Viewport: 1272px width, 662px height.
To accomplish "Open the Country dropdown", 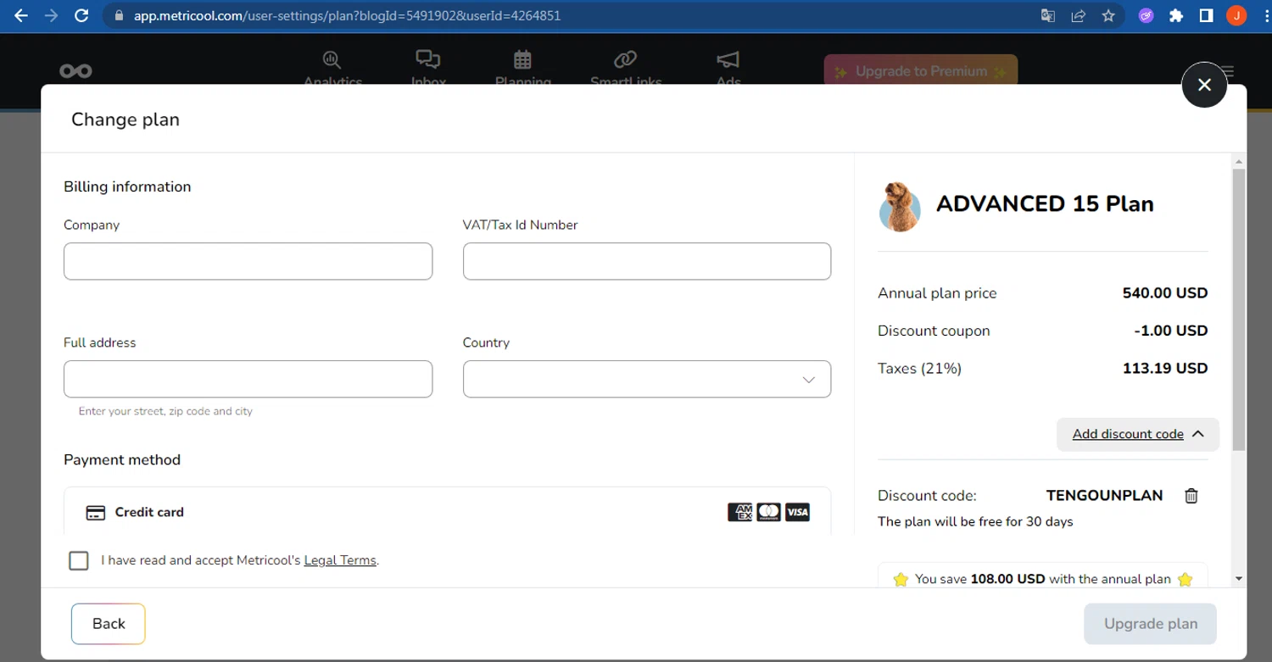I will tap(647, 379).
